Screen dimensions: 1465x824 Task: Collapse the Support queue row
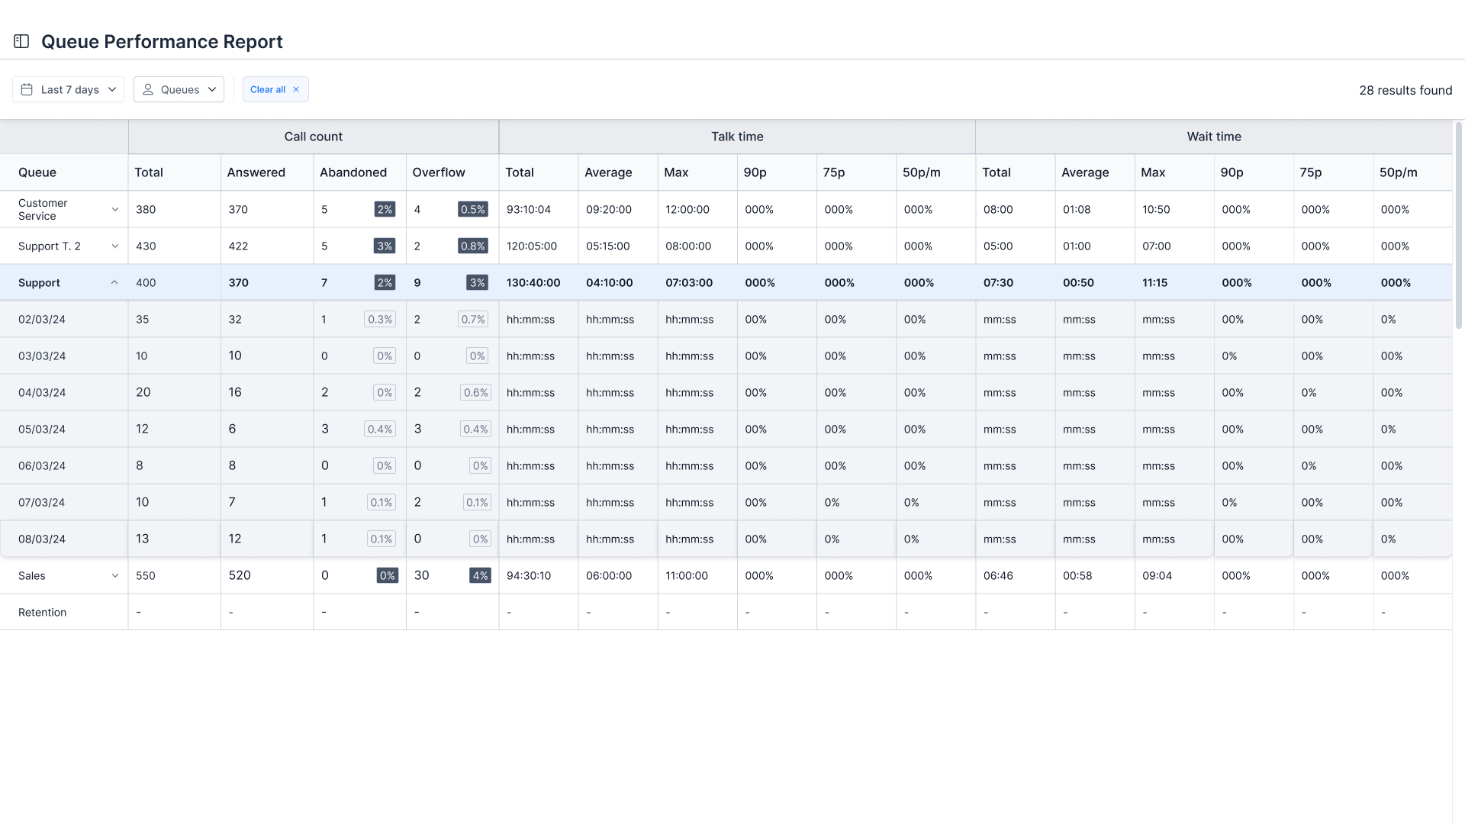[x=114, y=282]
